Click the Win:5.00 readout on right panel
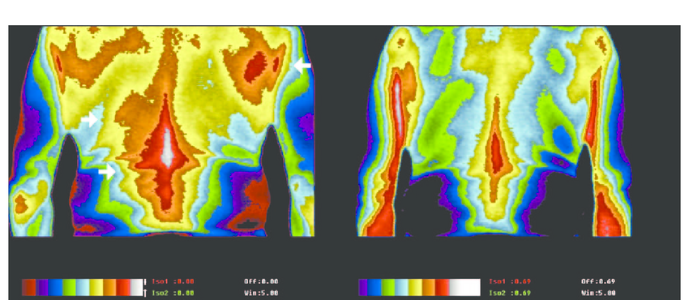 pos(598,293)
